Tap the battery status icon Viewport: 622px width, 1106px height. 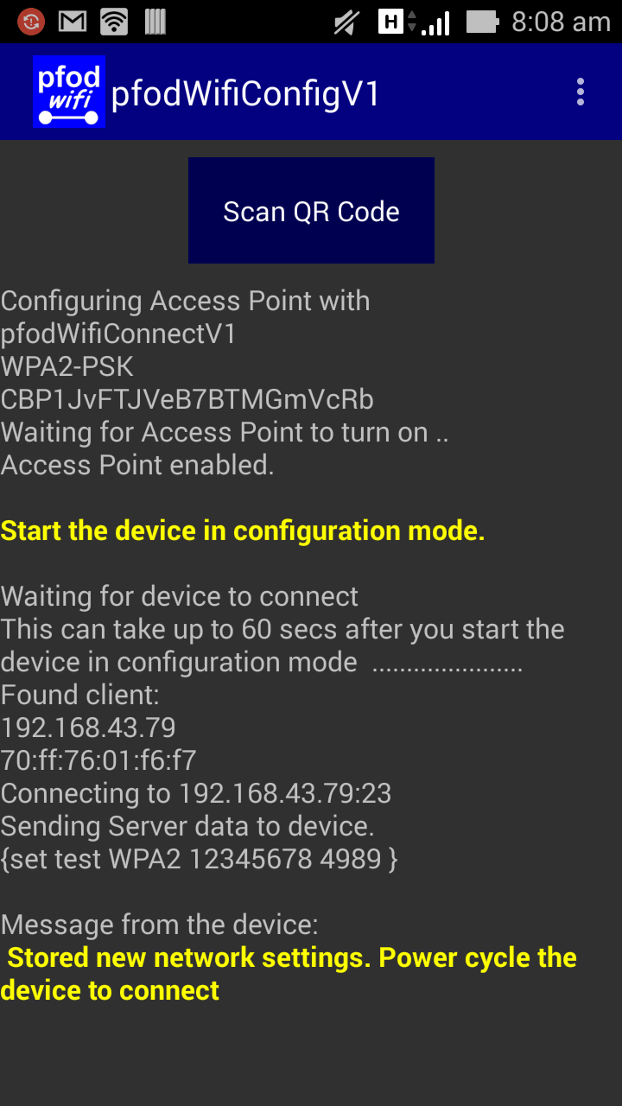[482, 22]
